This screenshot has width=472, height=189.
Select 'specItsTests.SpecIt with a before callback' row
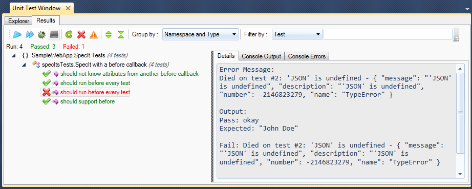[x=105, y=65]
